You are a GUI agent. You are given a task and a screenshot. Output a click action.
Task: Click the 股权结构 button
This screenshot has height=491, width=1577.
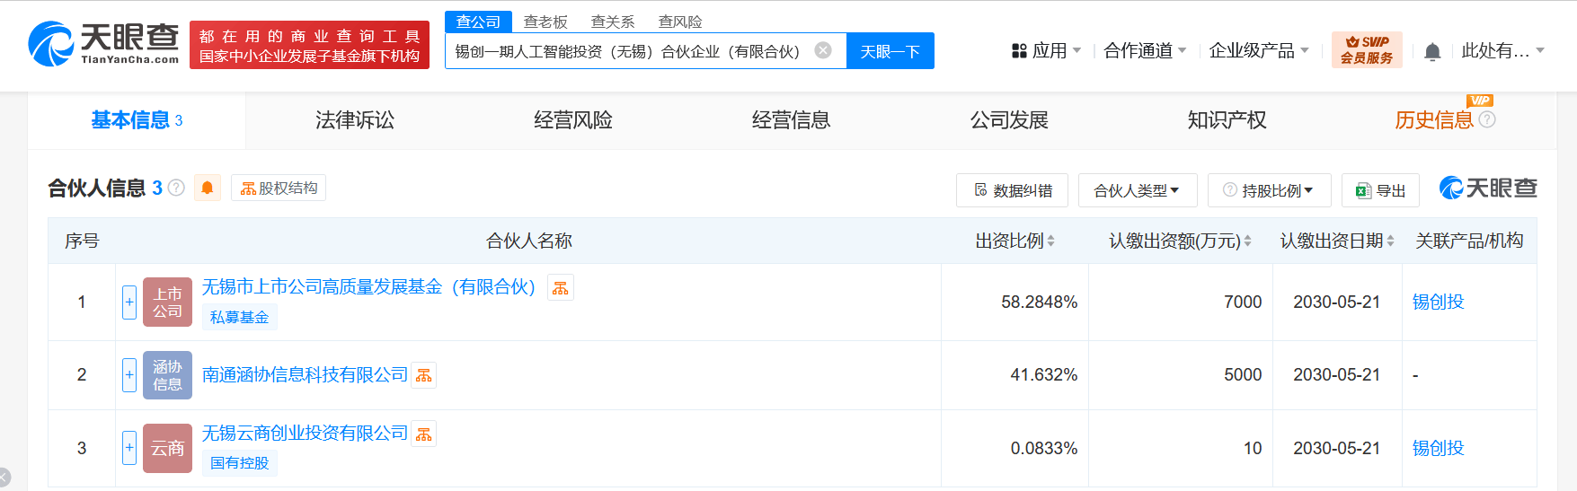click(279, 188)
